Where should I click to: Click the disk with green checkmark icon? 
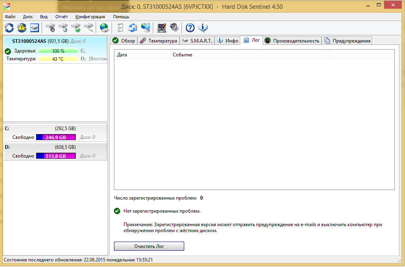75,28
